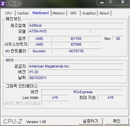Click the southbridge ID780E value
This screenshot has width=130, height=126.
pyautogui.click(x=76, y=44)
